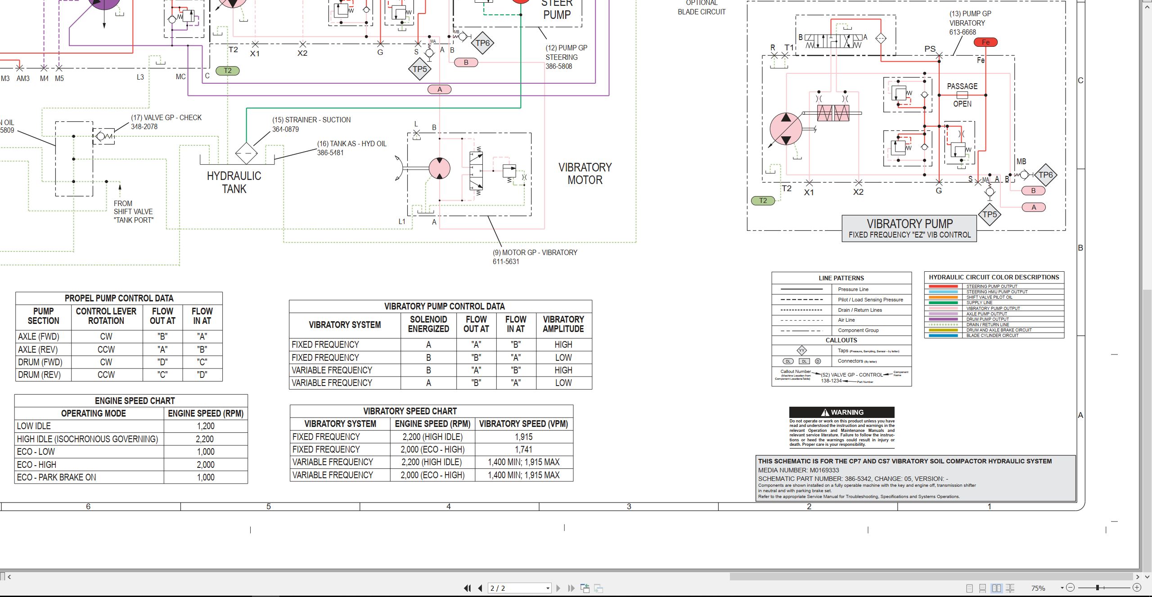The height and width of the screenshot is (597, 1152).
Task: Click the (16) TANK AS - HYD OIL callout
Action: (x=351, y=148)
